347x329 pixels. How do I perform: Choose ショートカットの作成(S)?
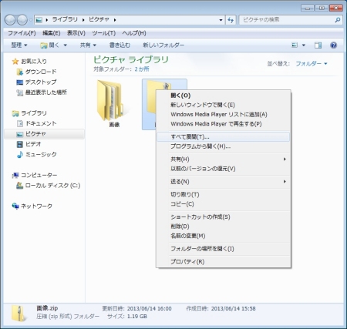click(223, 217)
